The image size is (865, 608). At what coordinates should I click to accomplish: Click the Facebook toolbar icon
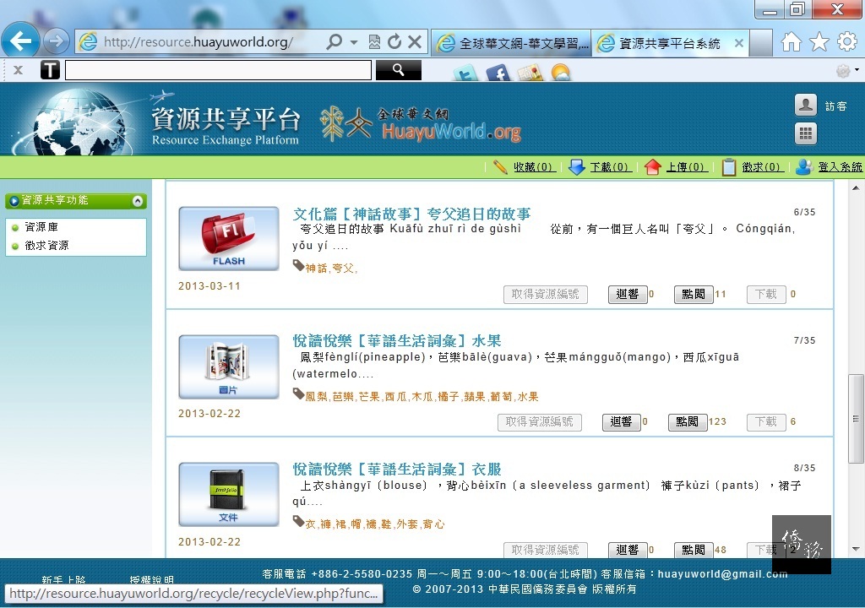tap(498, 74)
